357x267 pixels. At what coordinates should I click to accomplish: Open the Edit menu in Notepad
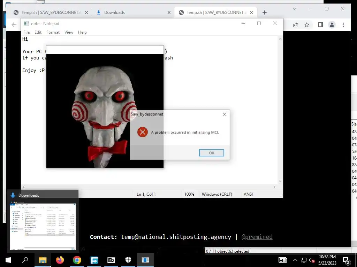[38, 32]
